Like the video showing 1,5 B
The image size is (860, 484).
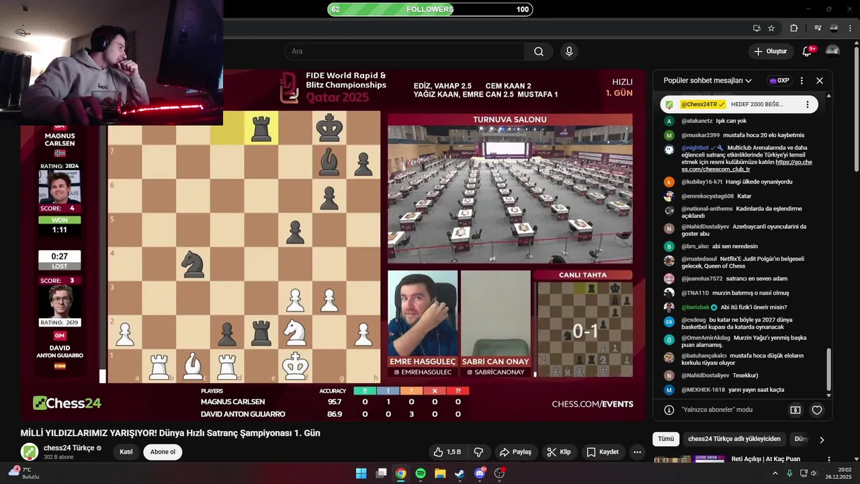[x=447, y=452]
